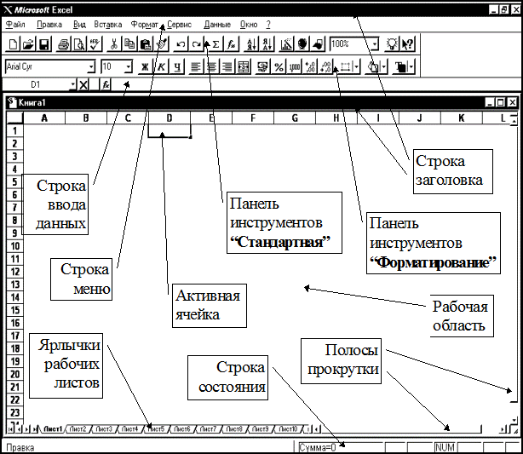Toggle Underline (Ч) formatting
This screenshot has height=454, width=523.
[177, 66]
